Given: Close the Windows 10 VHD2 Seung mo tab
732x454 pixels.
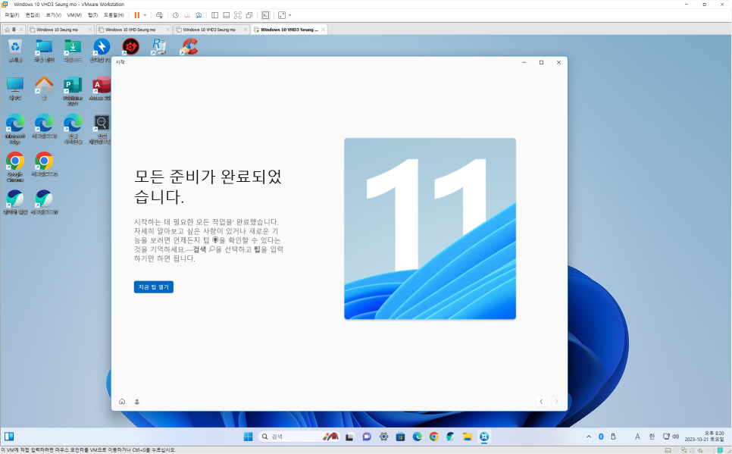Looking at the screenshot, I should pos(246,30).
